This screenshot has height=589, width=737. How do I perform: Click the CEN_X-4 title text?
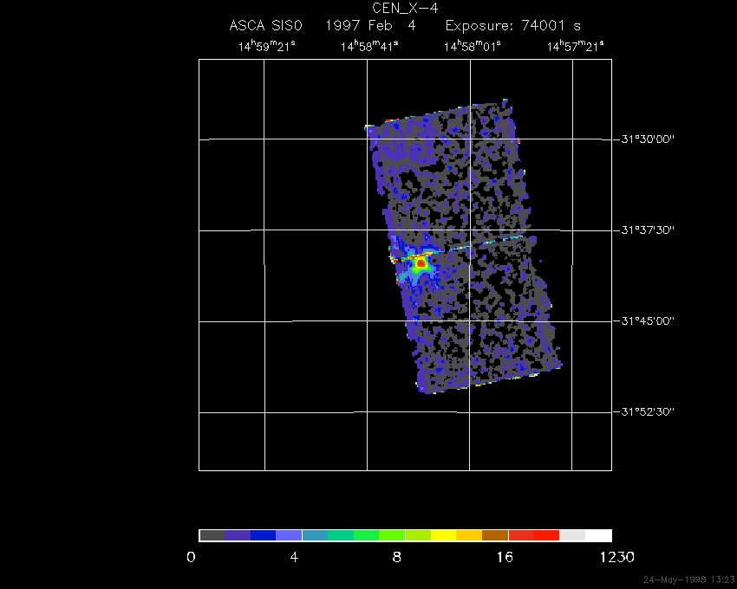[x=405, y=9]
